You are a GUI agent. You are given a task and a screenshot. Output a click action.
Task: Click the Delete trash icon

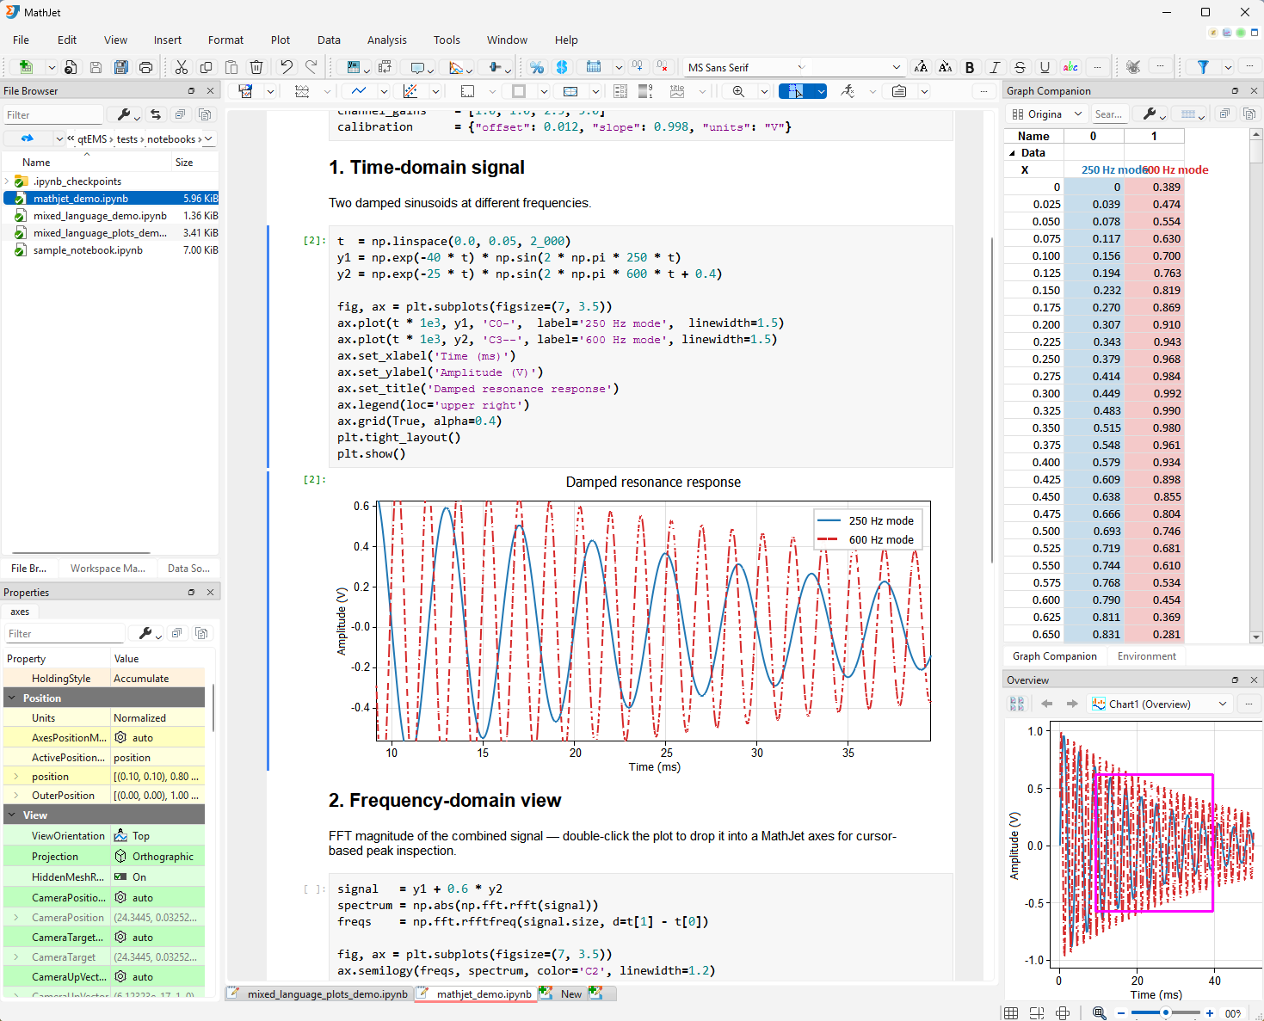tap(256, 67)
